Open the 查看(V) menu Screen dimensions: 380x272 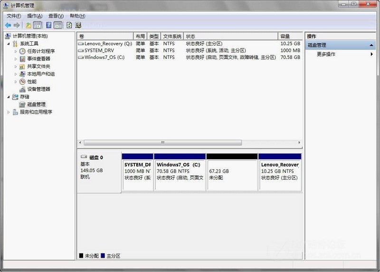(x=56, y=16)
